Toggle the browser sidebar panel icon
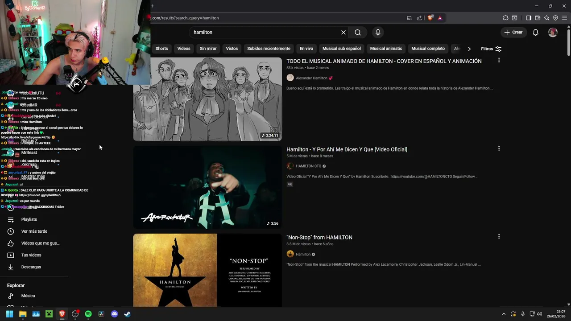The width and height of the screenshot is (571, 321). tap(529, 18)
